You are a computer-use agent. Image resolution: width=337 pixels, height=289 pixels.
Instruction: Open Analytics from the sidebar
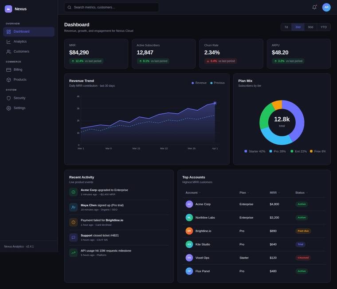(29, 42)
